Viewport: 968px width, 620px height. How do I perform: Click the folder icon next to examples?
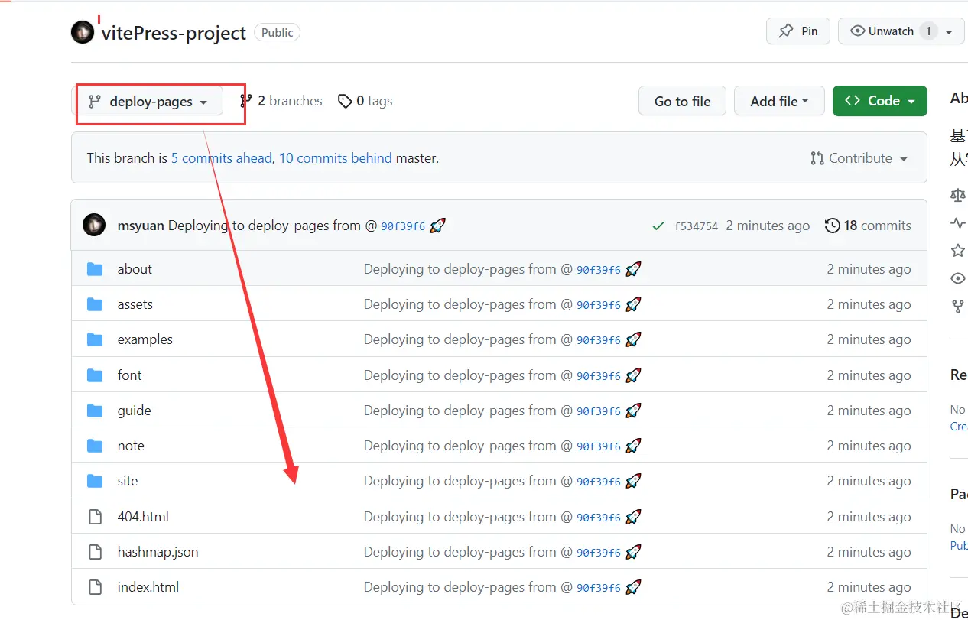pyautogui.click(x=95, y=339)
